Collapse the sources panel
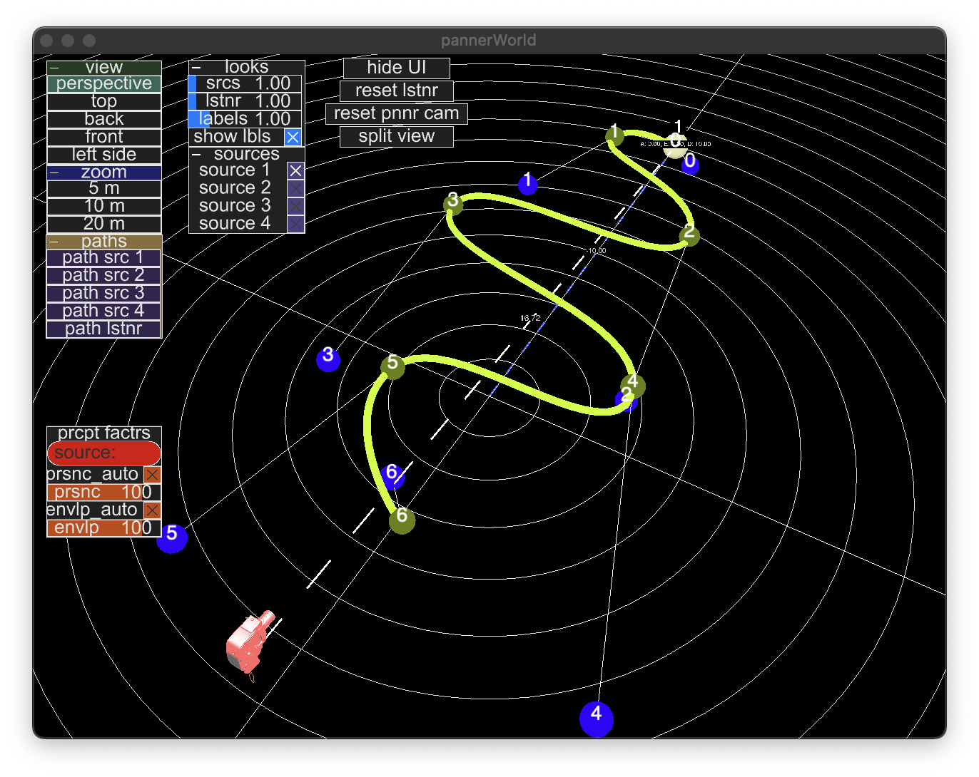This screenshot has width=979, height=777. point(197,155)
